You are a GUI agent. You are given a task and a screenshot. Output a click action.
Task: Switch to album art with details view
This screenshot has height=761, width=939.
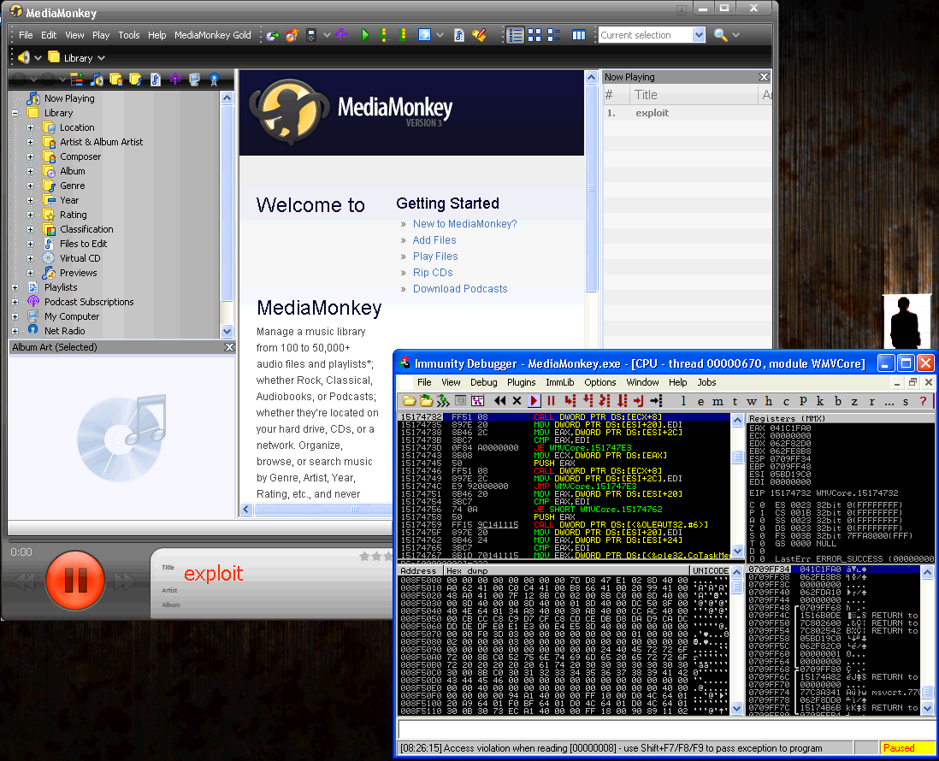tap(554, 35)
